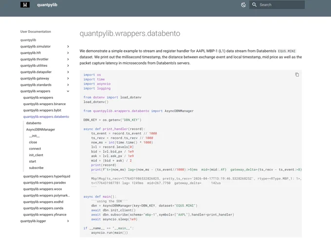Click the EQUS.MINI inline code text
Viewport: 331px width, 242px height.
[287, 51]
